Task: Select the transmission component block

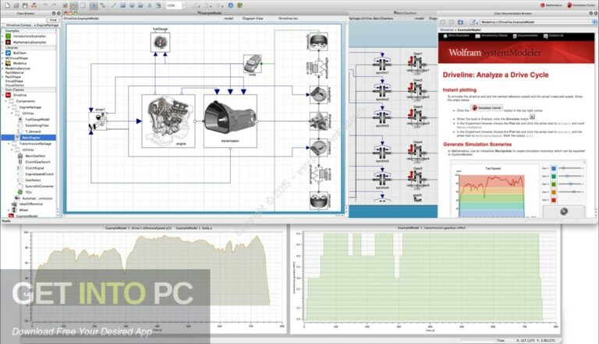Action: pyautogui.click(x=230, y=121)
